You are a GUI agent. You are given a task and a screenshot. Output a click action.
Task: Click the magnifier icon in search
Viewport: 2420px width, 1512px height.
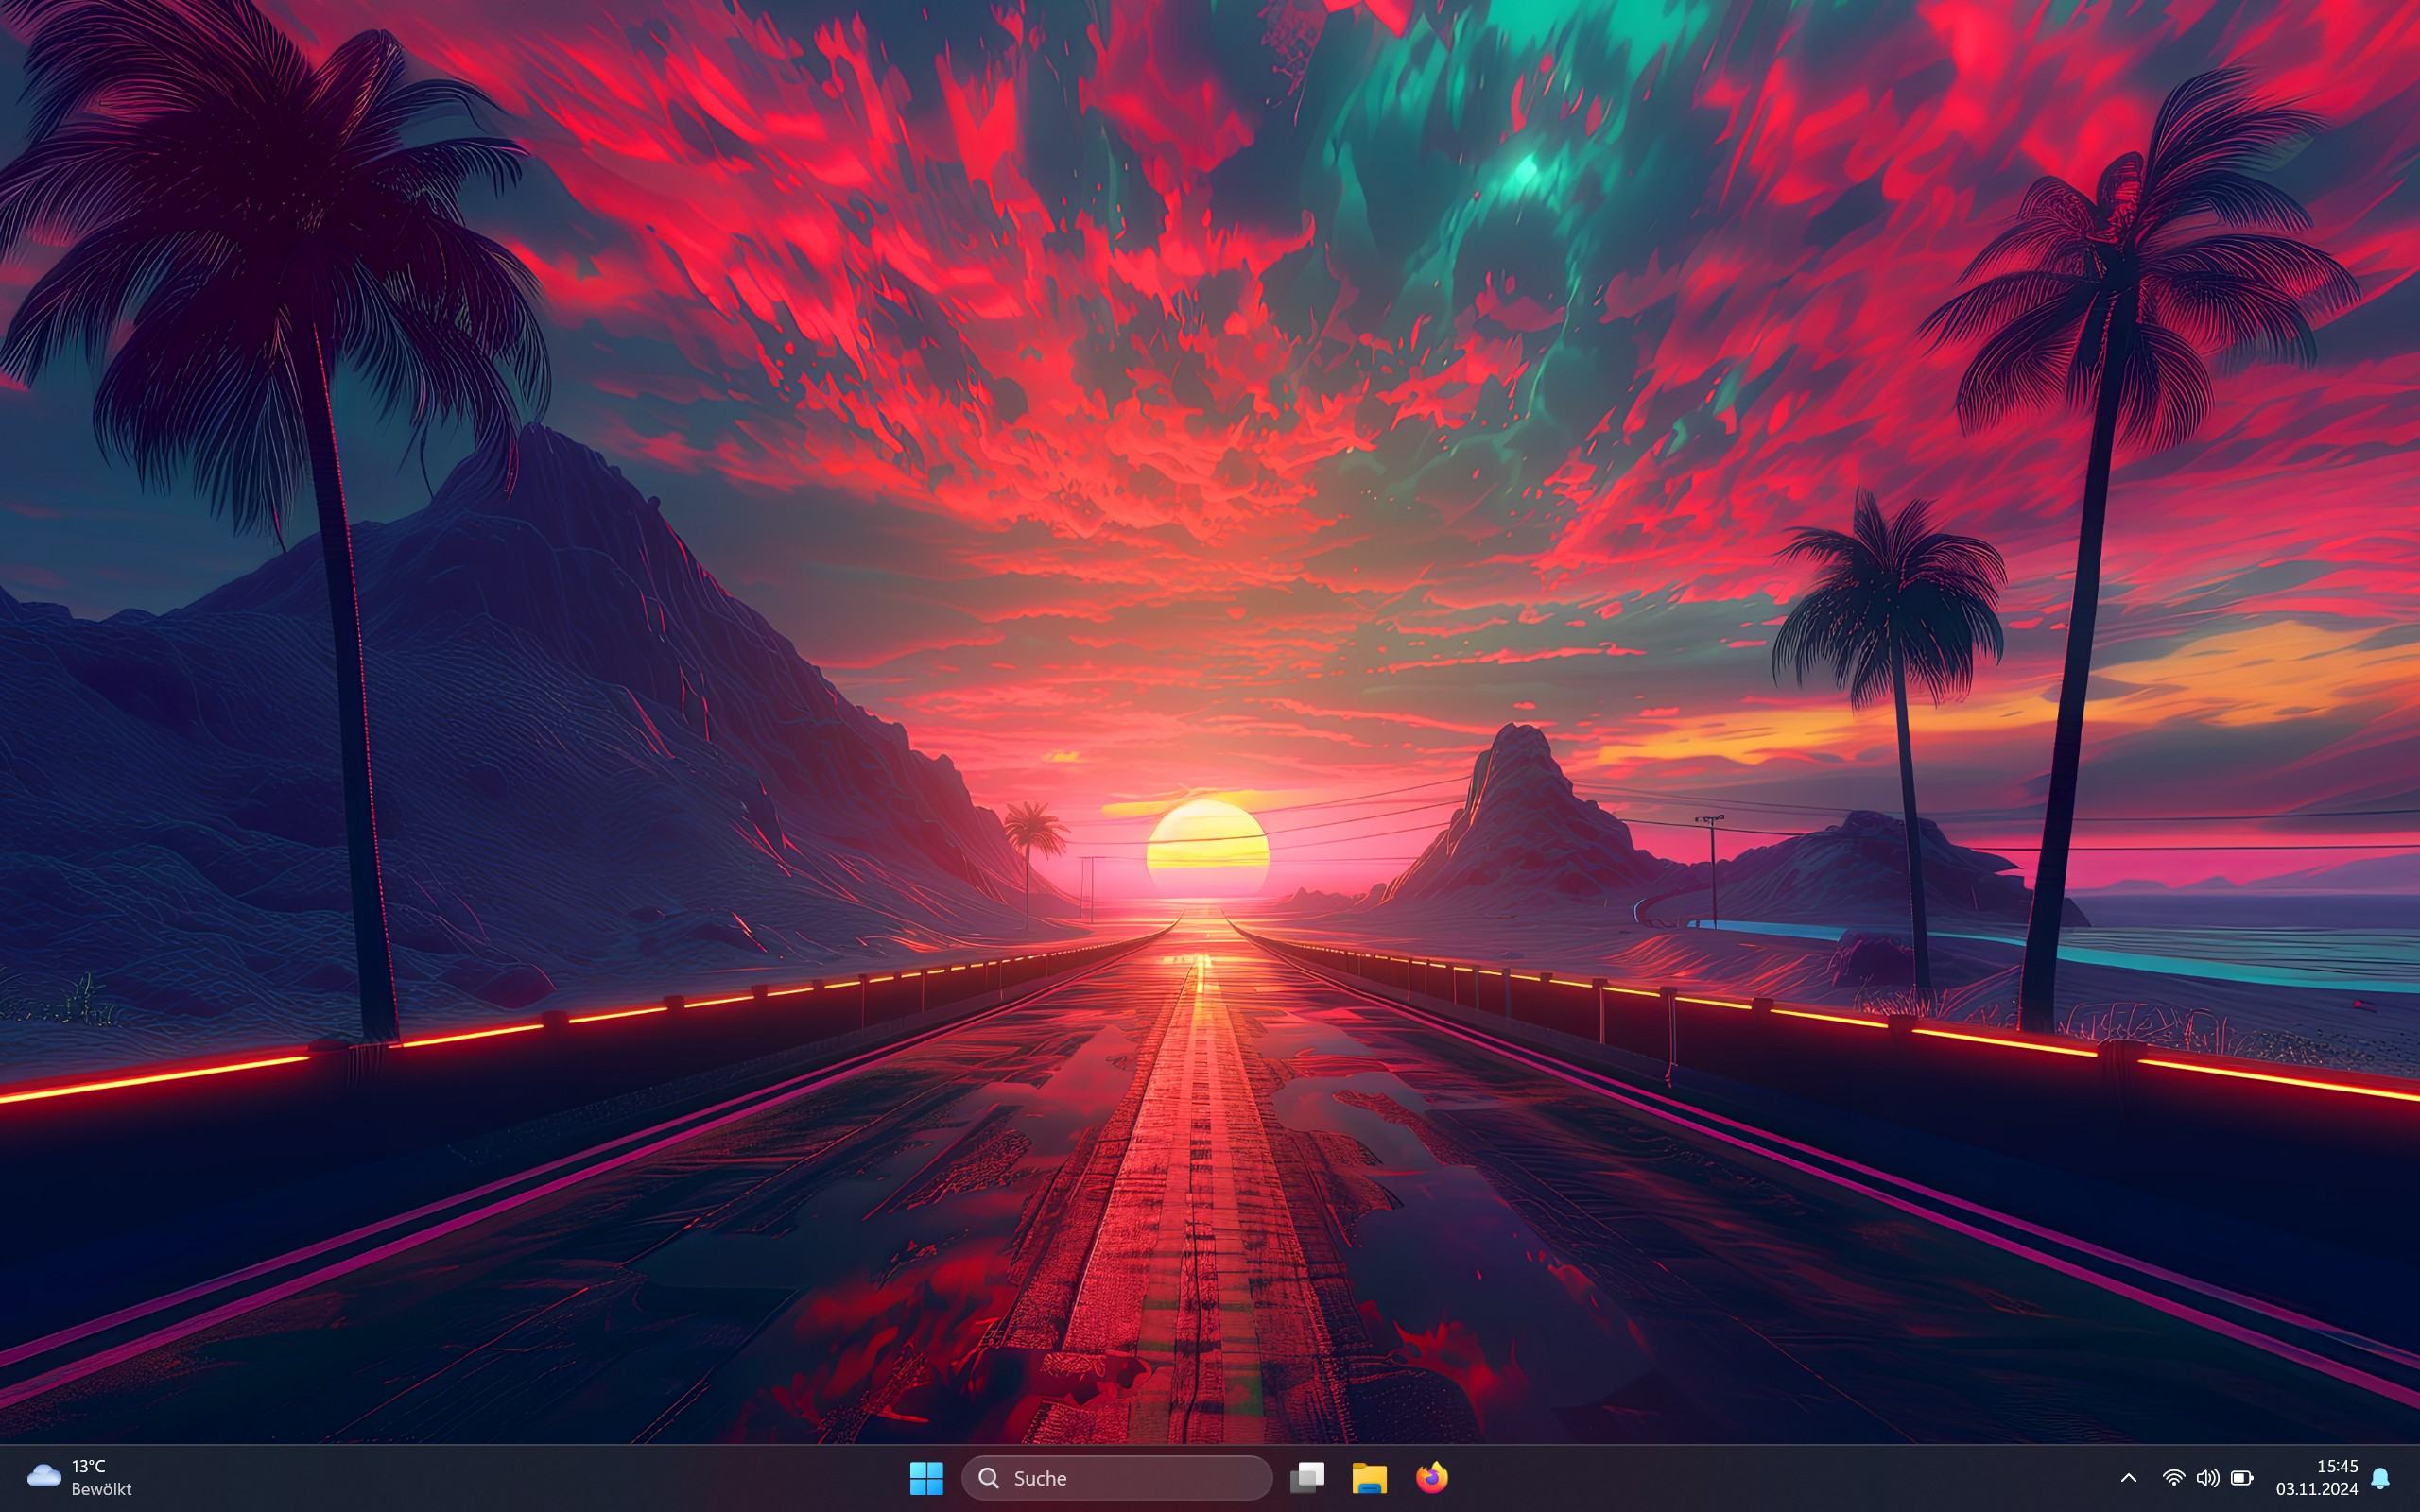point(988,1478)
